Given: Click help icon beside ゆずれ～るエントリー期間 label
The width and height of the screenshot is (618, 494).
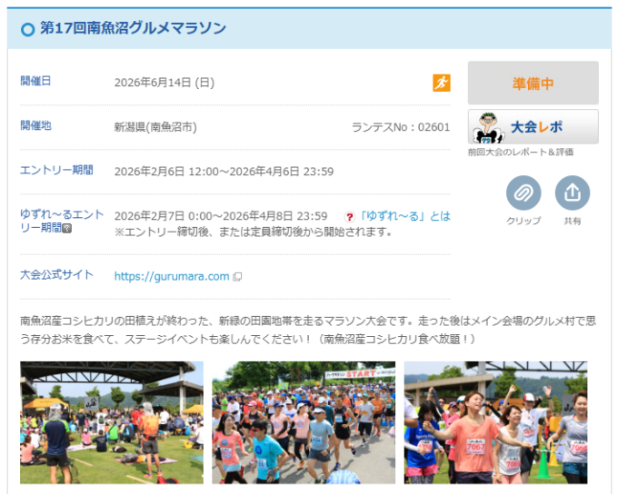Looking at the screenshot, I should (x=67, y=228).
